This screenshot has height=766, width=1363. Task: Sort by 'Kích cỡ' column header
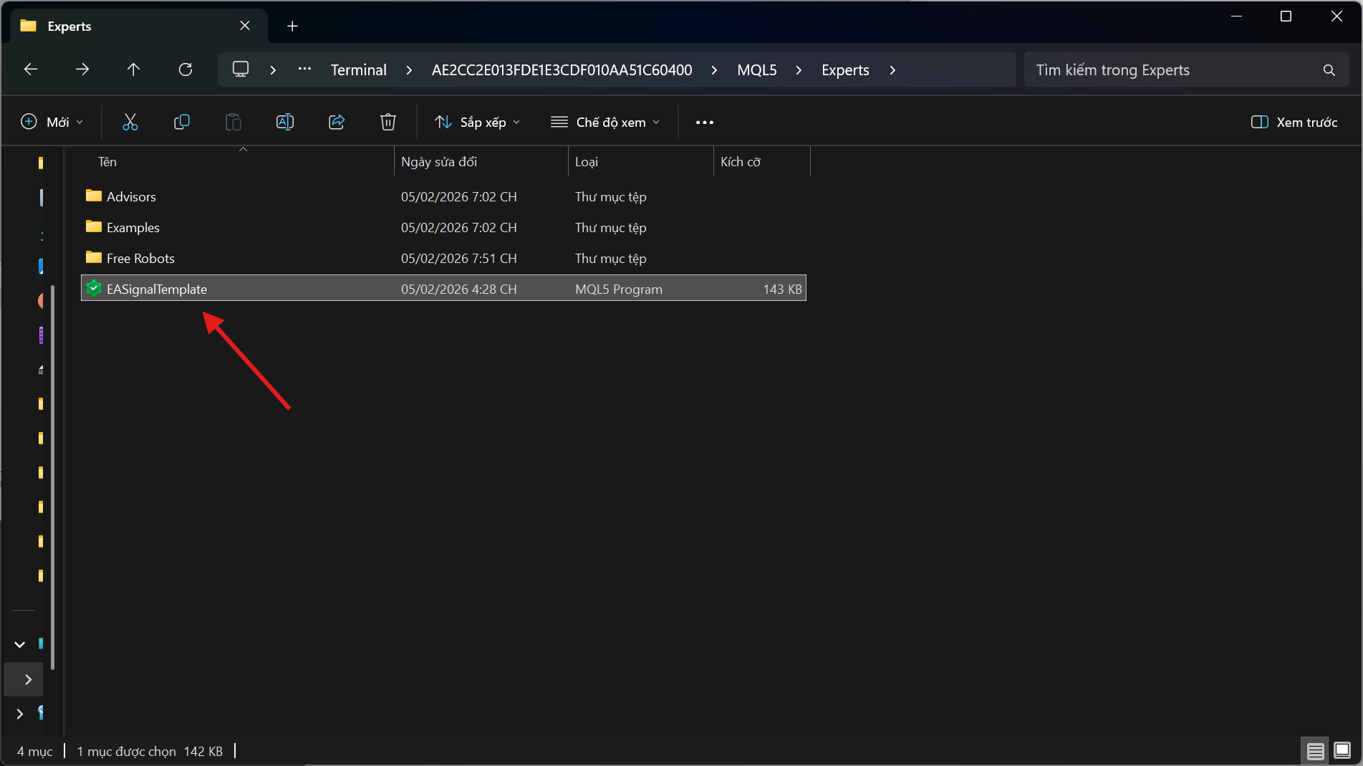(741, 162)
